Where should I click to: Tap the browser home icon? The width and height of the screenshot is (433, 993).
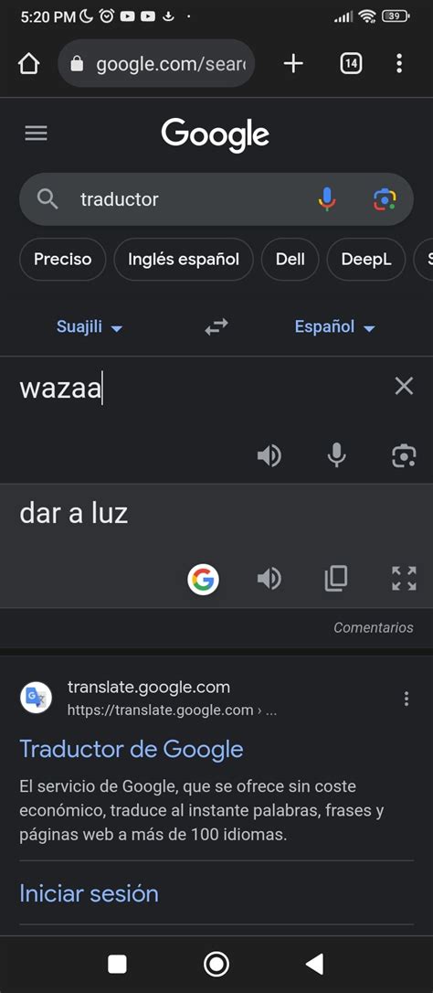[x=29, y=63]
